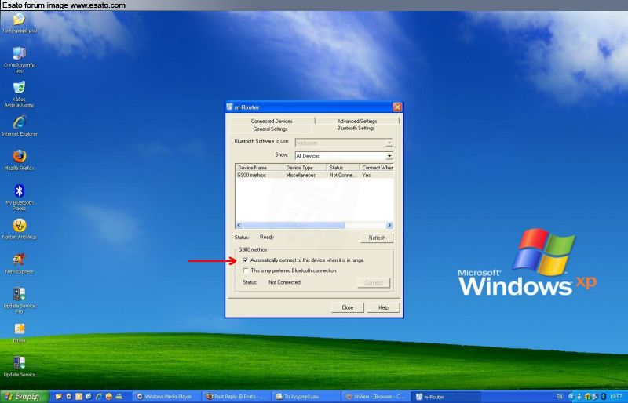Switch to XnView Browser taskbar button
This screenshot has width=628, height=403.
[x=376, y=397]
